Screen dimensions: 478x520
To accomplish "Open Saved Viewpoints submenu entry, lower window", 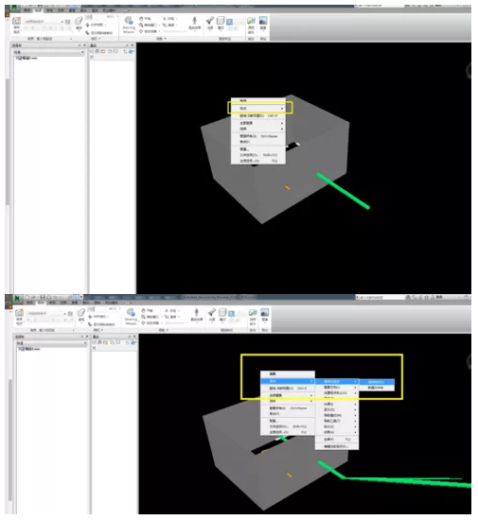I will coord(337,382).
